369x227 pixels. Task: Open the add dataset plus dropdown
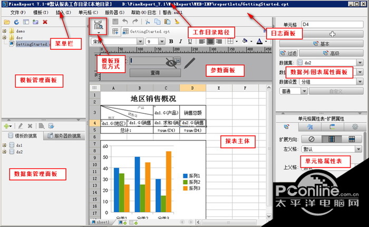(8, 126)
